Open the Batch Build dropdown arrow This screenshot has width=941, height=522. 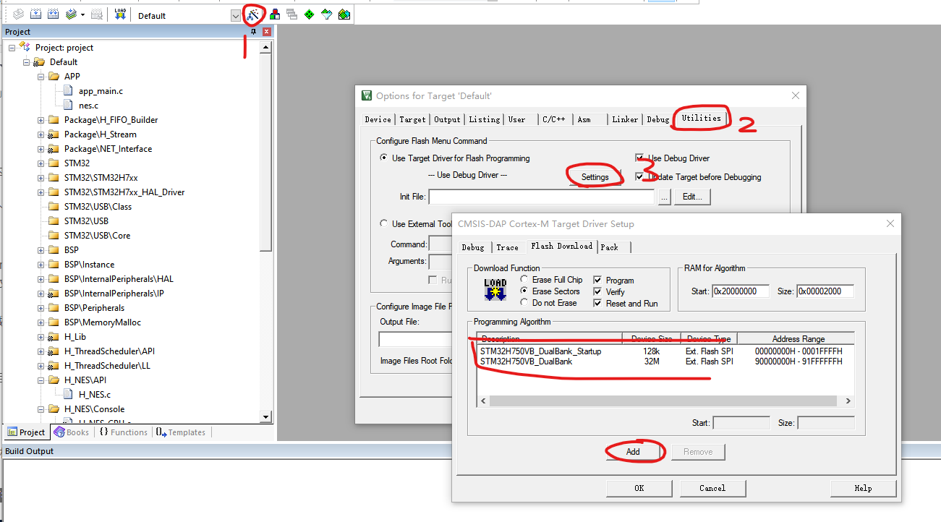pyautogui.click(x=82, y=14)
